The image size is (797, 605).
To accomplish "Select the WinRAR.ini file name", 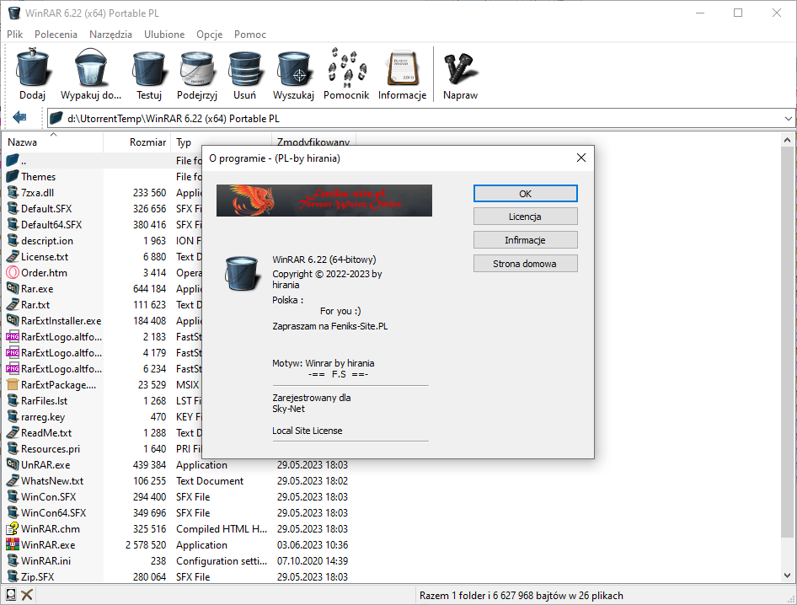I will coord(45,561).
